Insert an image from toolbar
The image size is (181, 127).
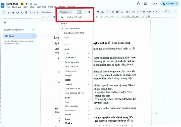[x=122, y=12]
